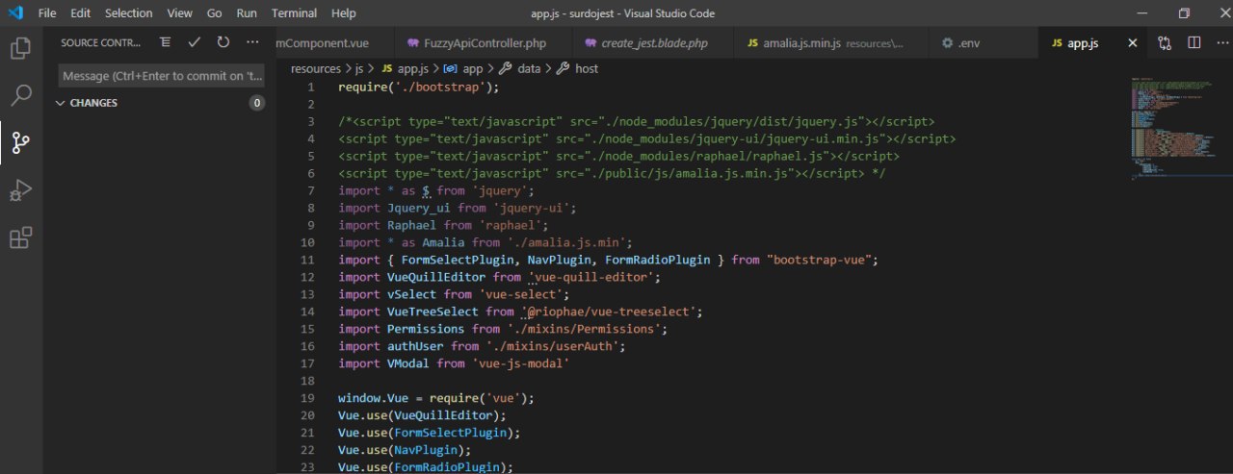Screen dimensions: 1233x474
Task: Switch to the partially visible mComponent.vue tab
Action: coord(335,43)
